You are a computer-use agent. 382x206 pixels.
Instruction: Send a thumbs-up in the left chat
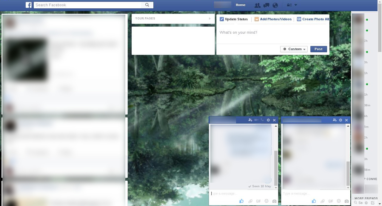click(x=241, y=201)
